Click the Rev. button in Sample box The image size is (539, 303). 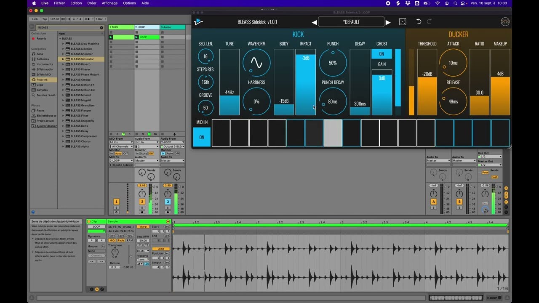(x=130, y=236)
